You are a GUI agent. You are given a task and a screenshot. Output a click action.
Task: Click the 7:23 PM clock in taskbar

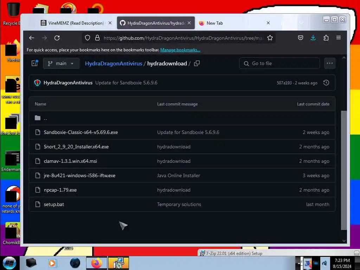[342, 261]
